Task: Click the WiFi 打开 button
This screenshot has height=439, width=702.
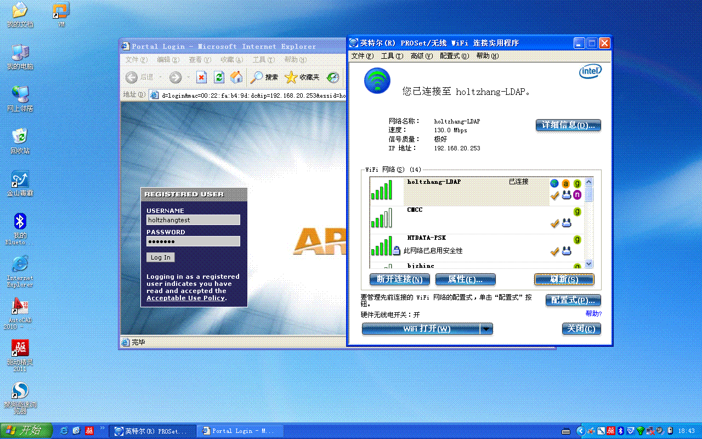Action: 421,329
